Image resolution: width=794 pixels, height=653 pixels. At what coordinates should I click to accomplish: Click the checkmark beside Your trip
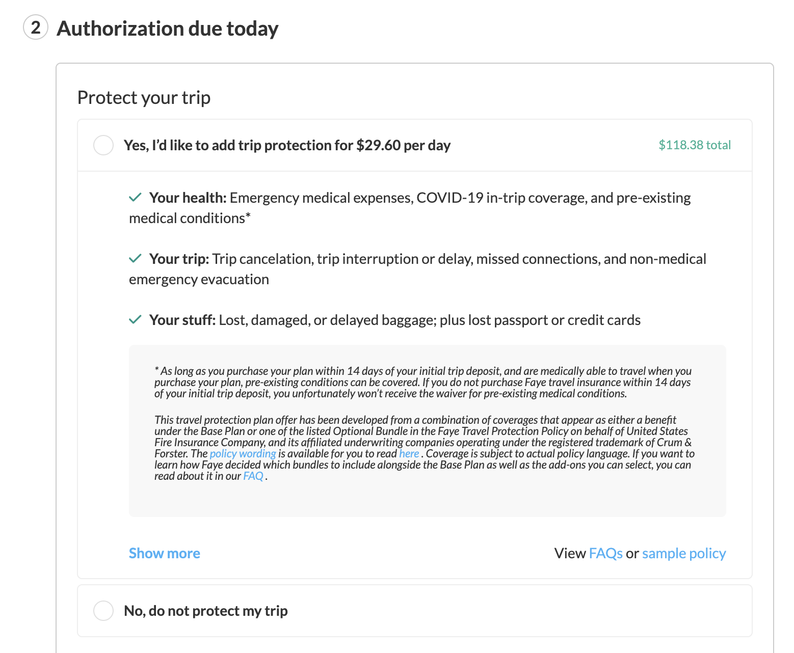coord(135,259)
